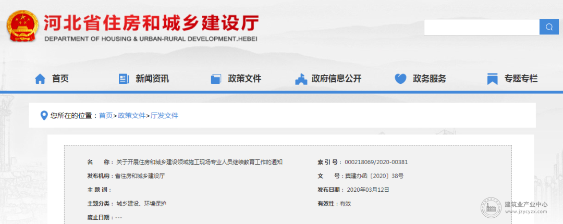The width and height of the screenshot is (563, 224).
Task: Click the document title starting 关于开展住房和城乡建设
Action: tap(199, 162)
